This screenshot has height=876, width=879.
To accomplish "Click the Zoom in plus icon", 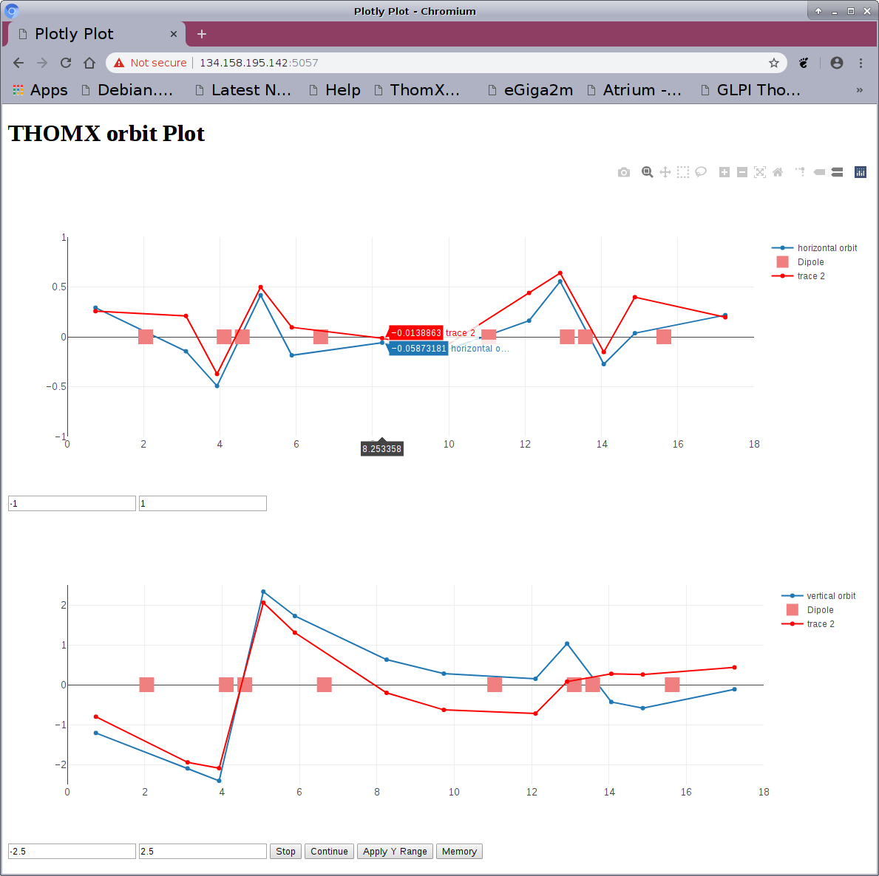I will click(x=724, y=172).
